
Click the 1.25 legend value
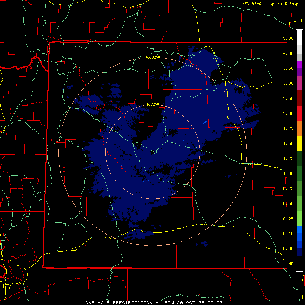[x=288, y=159]
